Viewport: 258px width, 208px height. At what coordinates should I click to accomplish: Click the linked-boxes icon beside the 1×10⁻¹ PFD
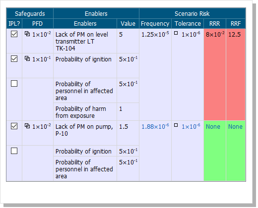27,58
